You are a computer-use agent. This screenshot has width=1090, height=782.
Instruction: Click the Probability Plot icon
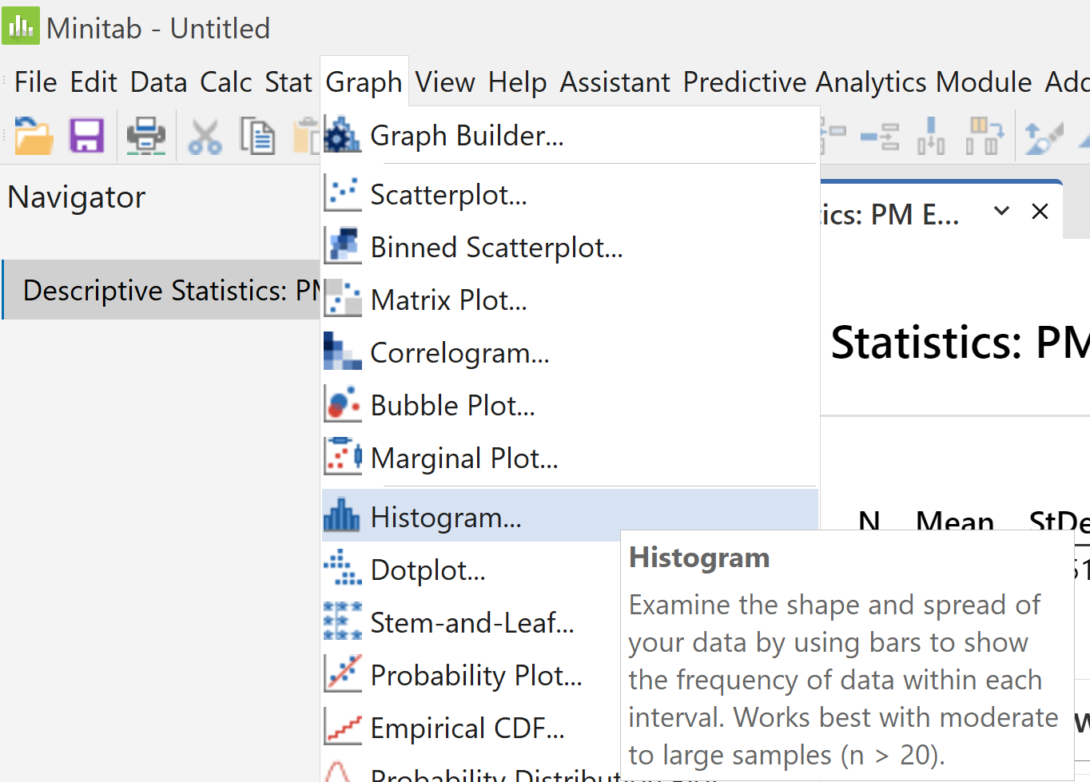(x=343, y=674)
